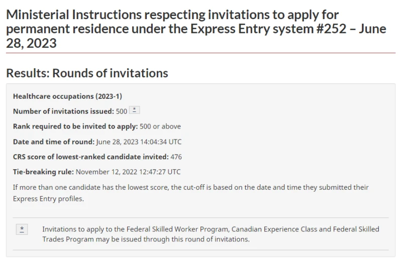This screenshot has height=263, width=402.
Task: Click the 'November 12, 2022 12:47:27 UTC' value
Action: [128, 172]
